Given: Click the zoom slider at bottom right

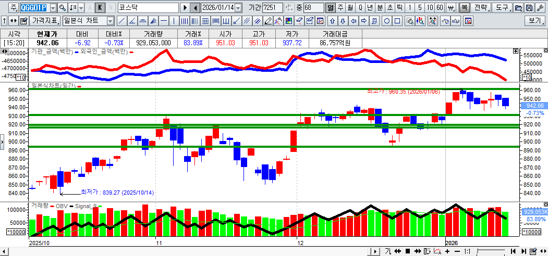Looking at the screenshot, I should click(x=490, y=251).
